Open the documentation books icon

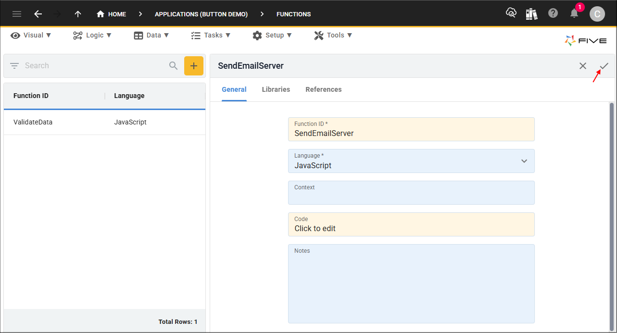[x=531, y=13]
